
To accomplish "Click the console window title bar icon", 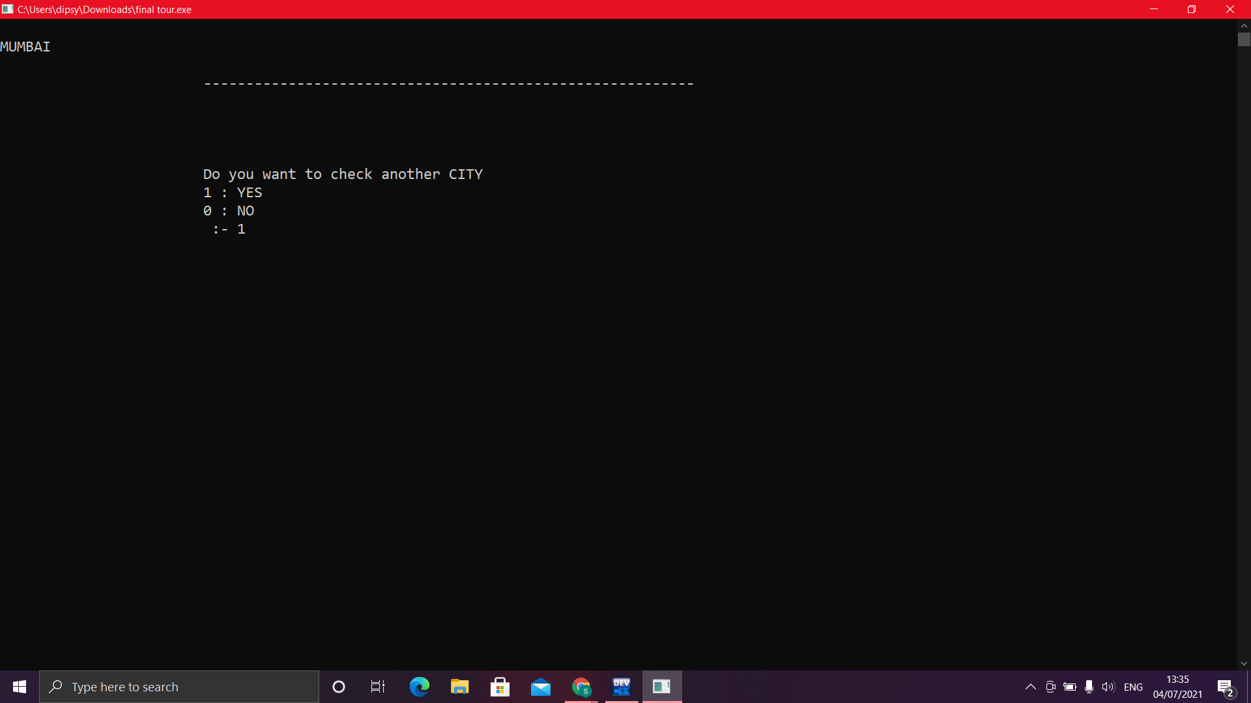I will pos(8,9).
